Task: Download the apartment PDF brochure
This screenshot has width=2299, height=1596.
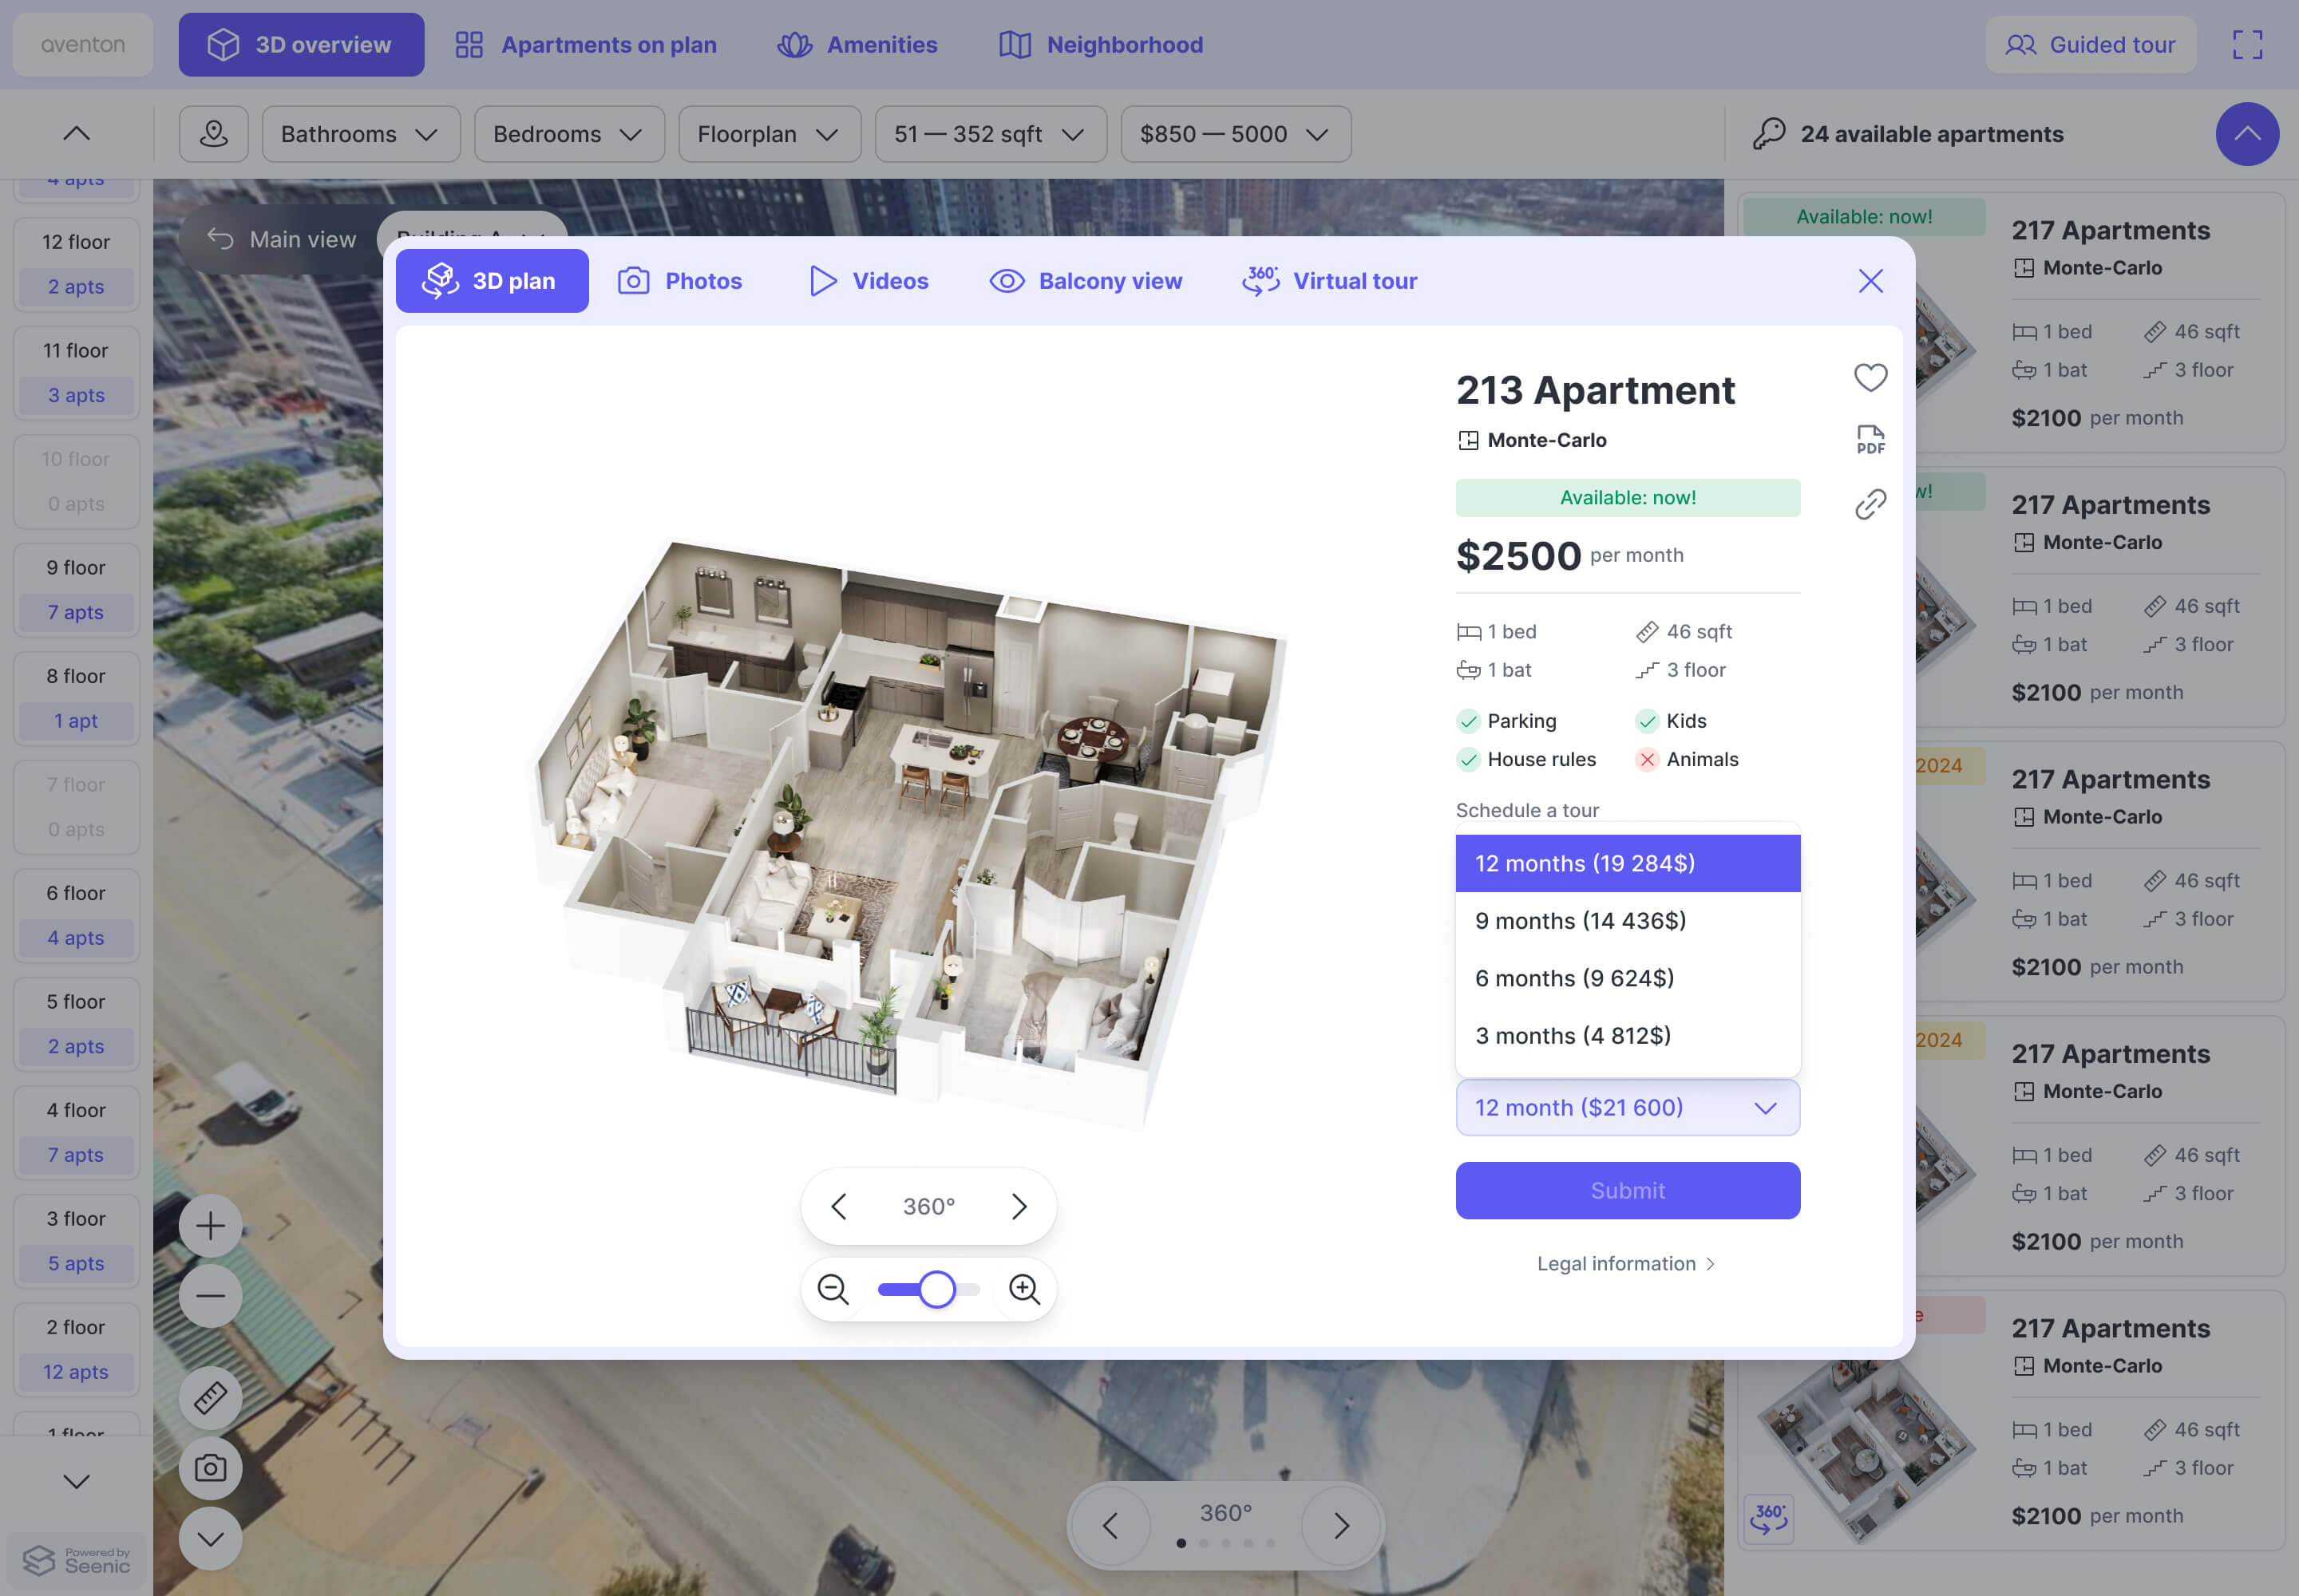Action: click(1870, 439)
